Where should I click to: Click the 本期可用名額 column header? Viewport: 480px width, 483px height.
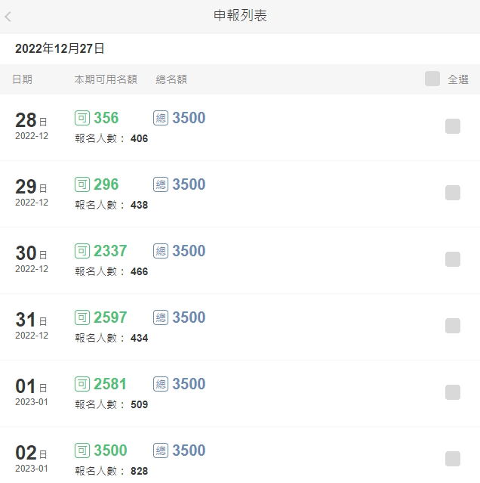point(106,79)
